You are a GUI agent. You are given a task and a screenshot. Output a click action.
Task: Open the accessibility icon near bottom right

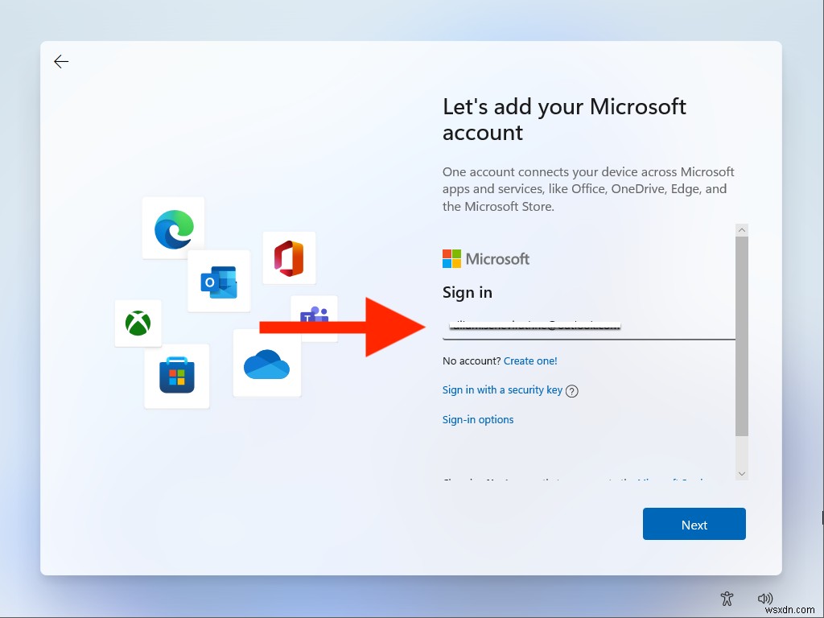tap(727, 599)
